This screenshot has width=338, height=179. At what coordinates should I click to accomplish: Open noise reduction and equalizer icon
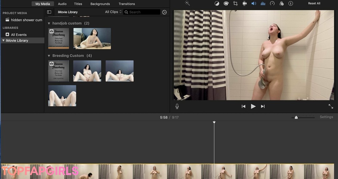click(263, 3)
